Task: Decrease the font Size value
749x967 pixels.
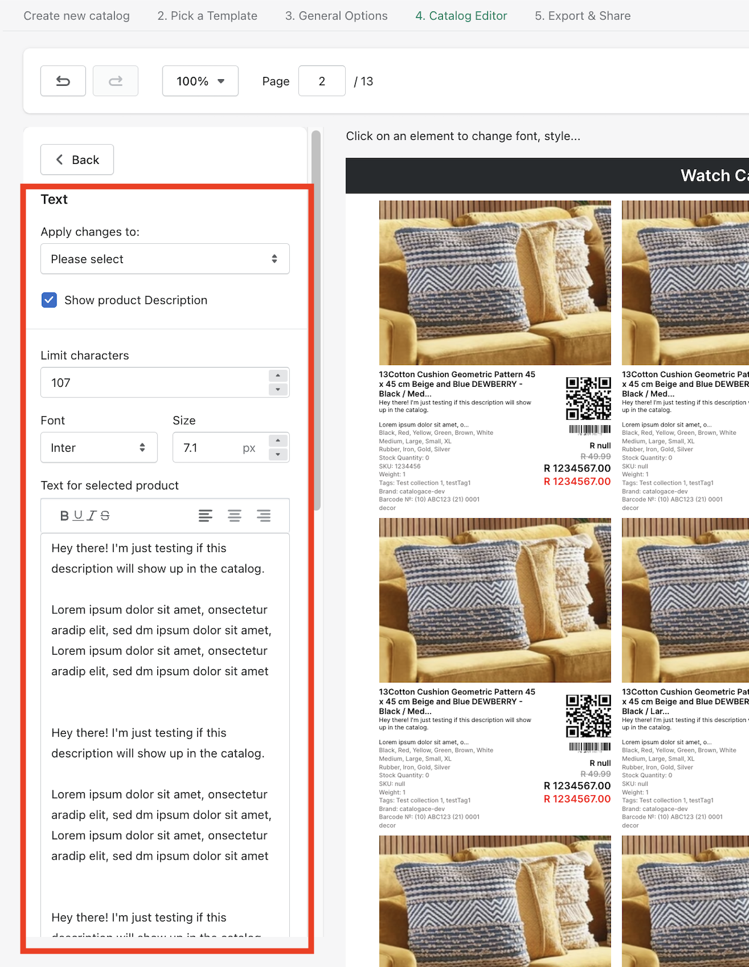Action: click(x=278, y=455)
